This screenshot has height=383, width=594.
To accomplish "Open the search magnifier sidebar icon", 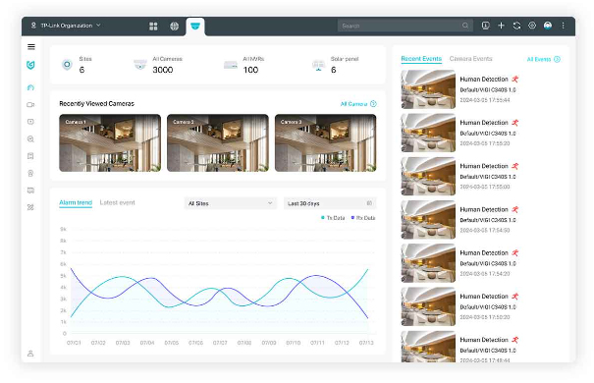I will pos(30,139).
